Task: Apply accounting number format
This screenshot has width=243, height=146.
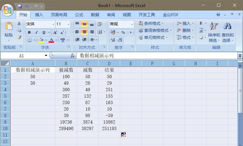Action: [113, 32]
